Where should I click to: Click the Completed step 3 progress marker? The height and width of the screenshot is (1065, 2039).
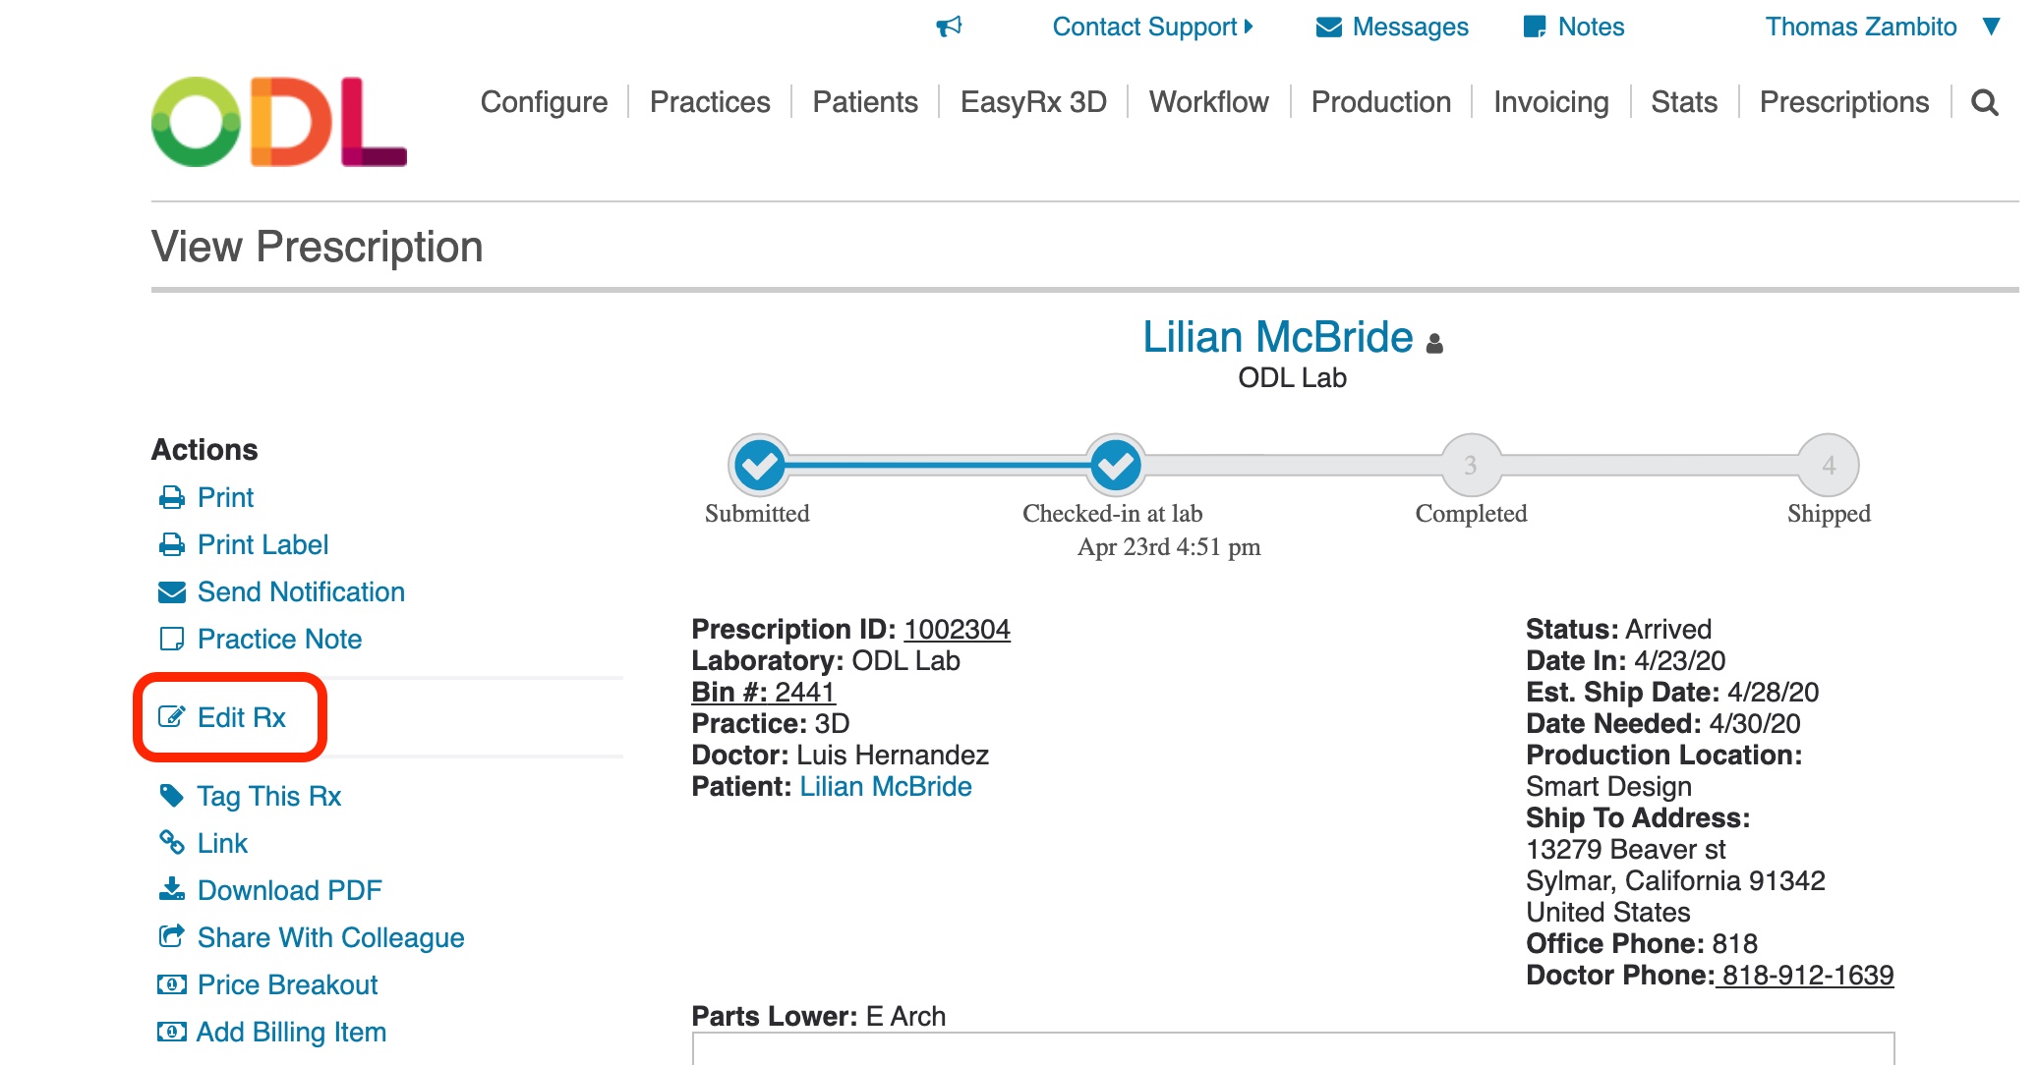(1471, 465)
